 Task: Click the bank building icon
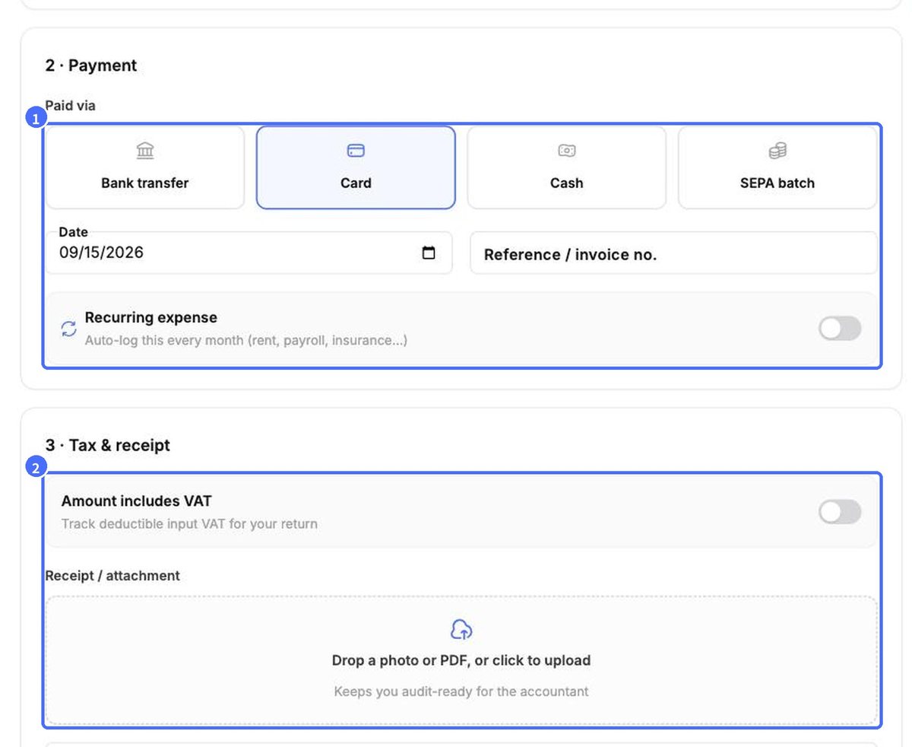point(145,151)
